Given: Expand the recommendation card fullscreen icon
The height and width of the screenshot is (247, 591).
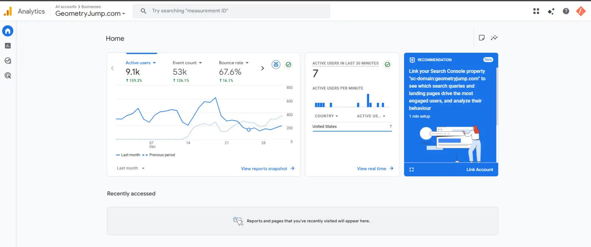Looking at the screenshot, I should coord(411,170).
